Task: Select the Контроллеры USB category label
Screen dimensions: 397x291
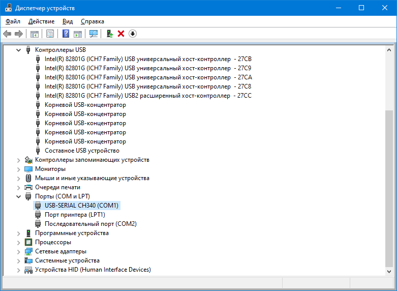Action: click(60, 50)
